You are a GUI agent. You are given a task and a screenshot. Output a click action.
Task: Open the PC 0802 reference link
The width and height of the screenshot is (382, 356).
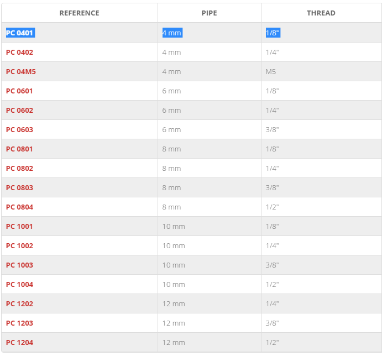point(19,168)
